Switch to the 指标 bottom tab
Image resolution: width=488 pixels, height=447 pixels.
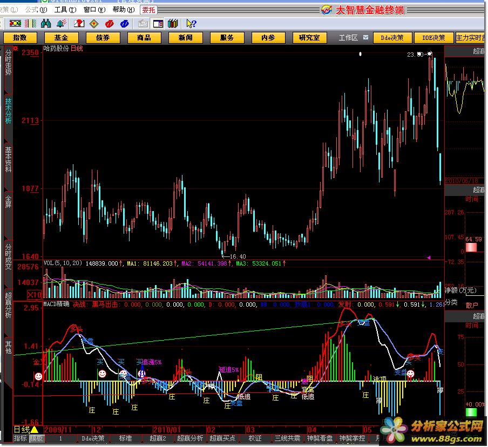[20, 438]
